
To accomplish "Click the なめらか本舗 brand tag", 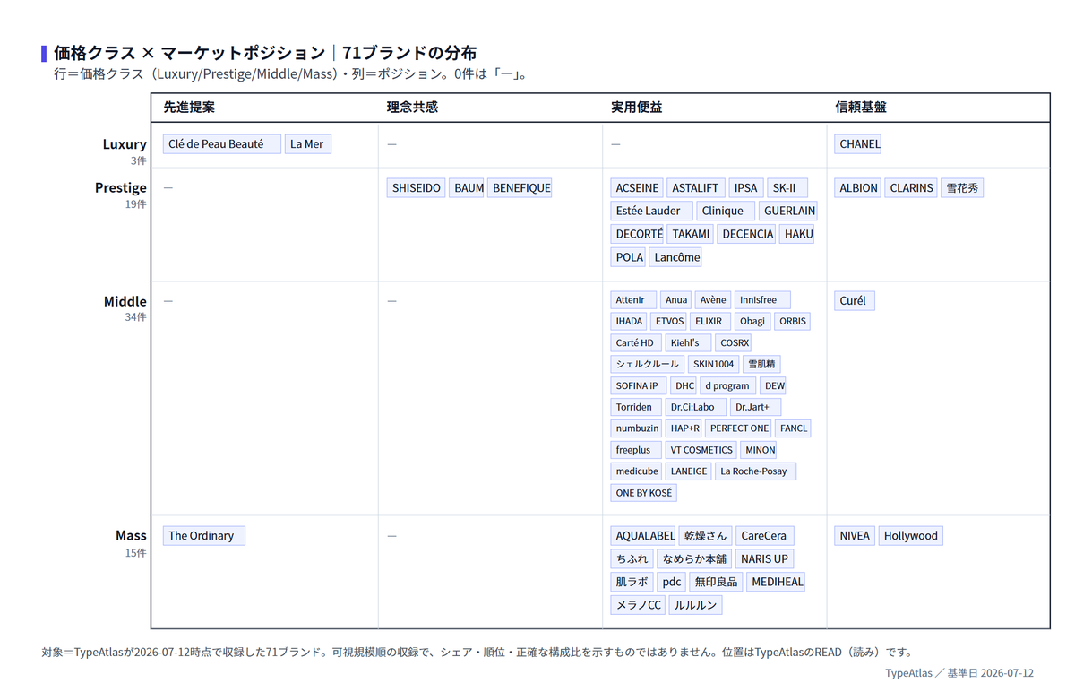I will (x=694, y=559).
